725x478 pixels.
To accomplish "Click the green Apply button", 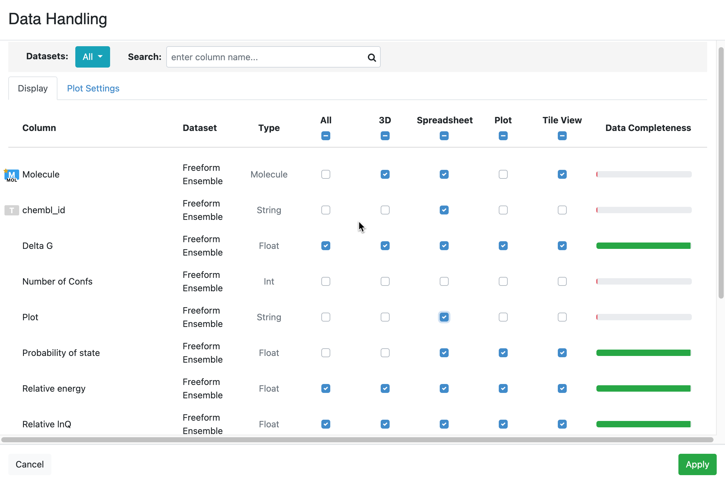I will pyautogui.click(x=697, y=464).
